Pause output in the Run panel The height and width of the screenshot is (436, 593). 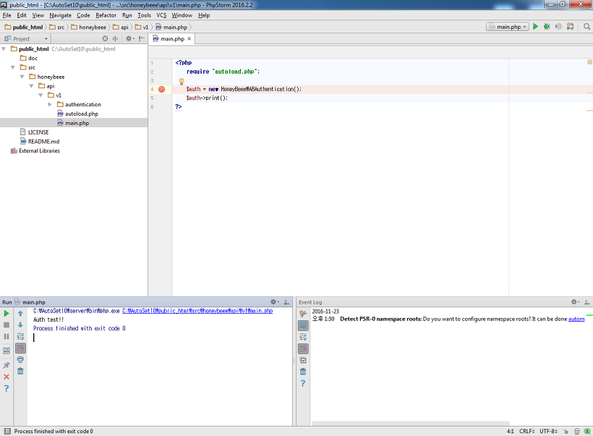7,336
